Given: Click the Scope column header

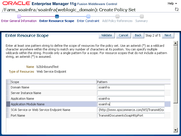Looking at the screenshot, I should pos(53,82).
